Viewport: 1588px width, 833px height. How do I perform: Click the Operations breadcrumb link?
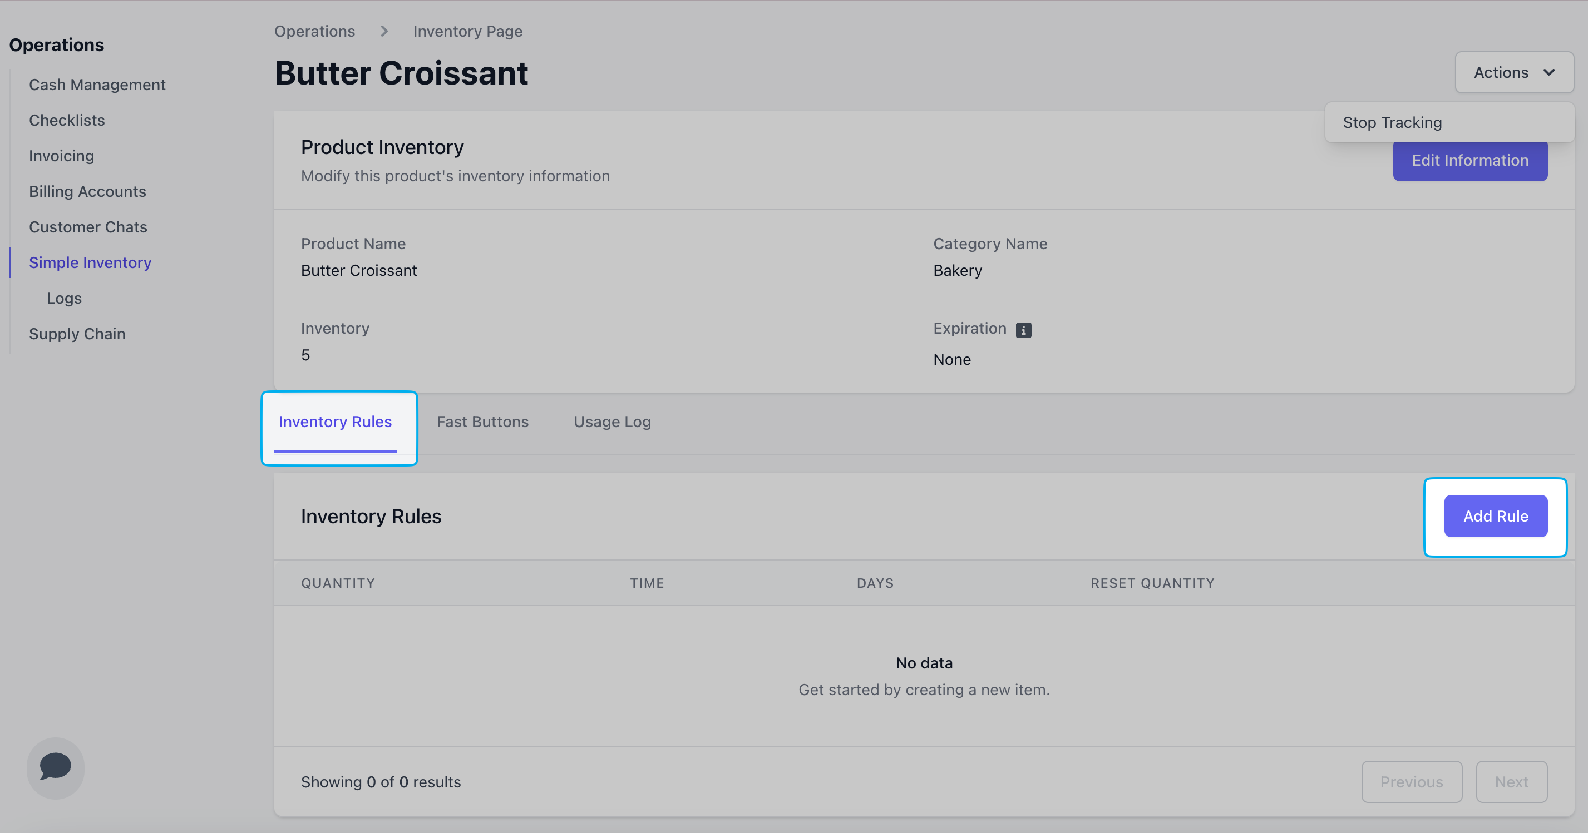pyautogui.click(x=314, y=32)
